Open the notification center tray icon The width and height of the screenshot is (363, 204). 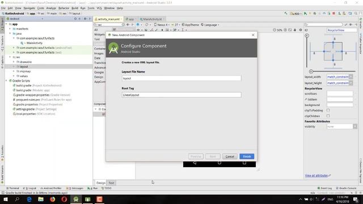356,199
